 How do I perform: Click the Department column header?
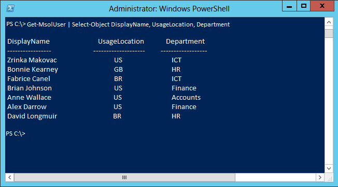pyautogui.click(x=185, y=41)
